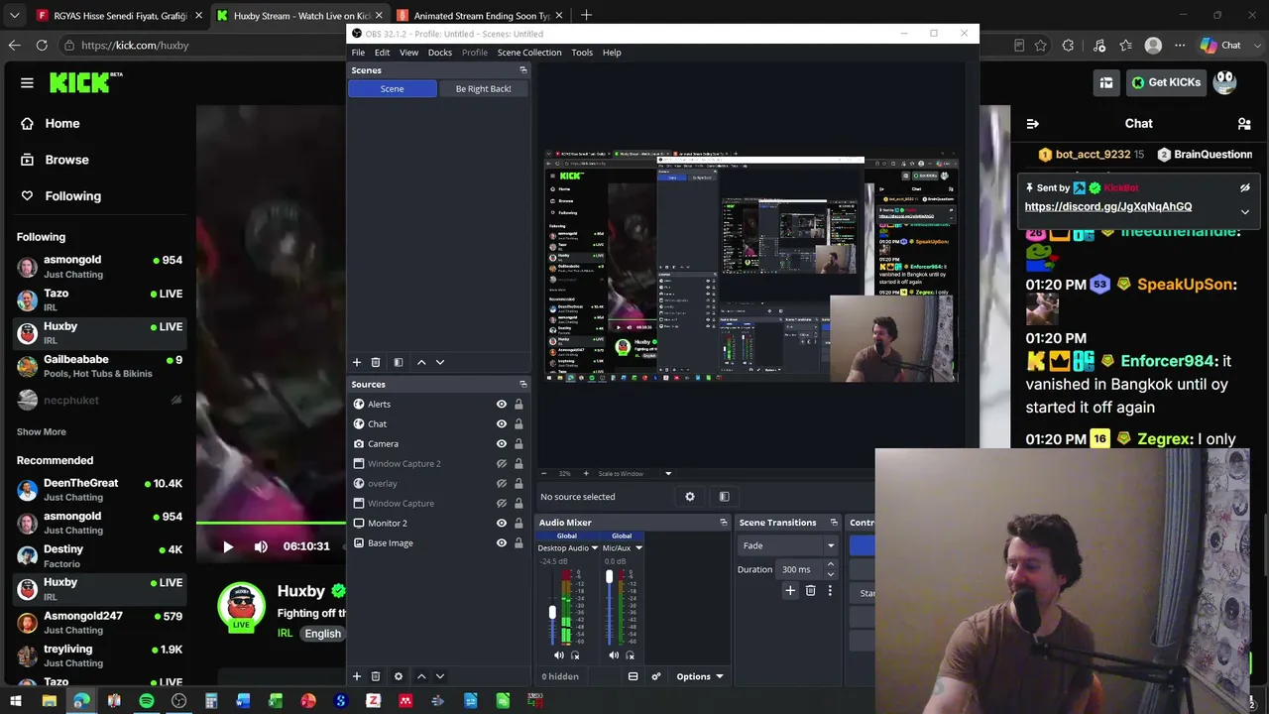This screenshot has height=714, width=1269.
Task: Switch audio mixer layout icon
Action: (633, 676)
